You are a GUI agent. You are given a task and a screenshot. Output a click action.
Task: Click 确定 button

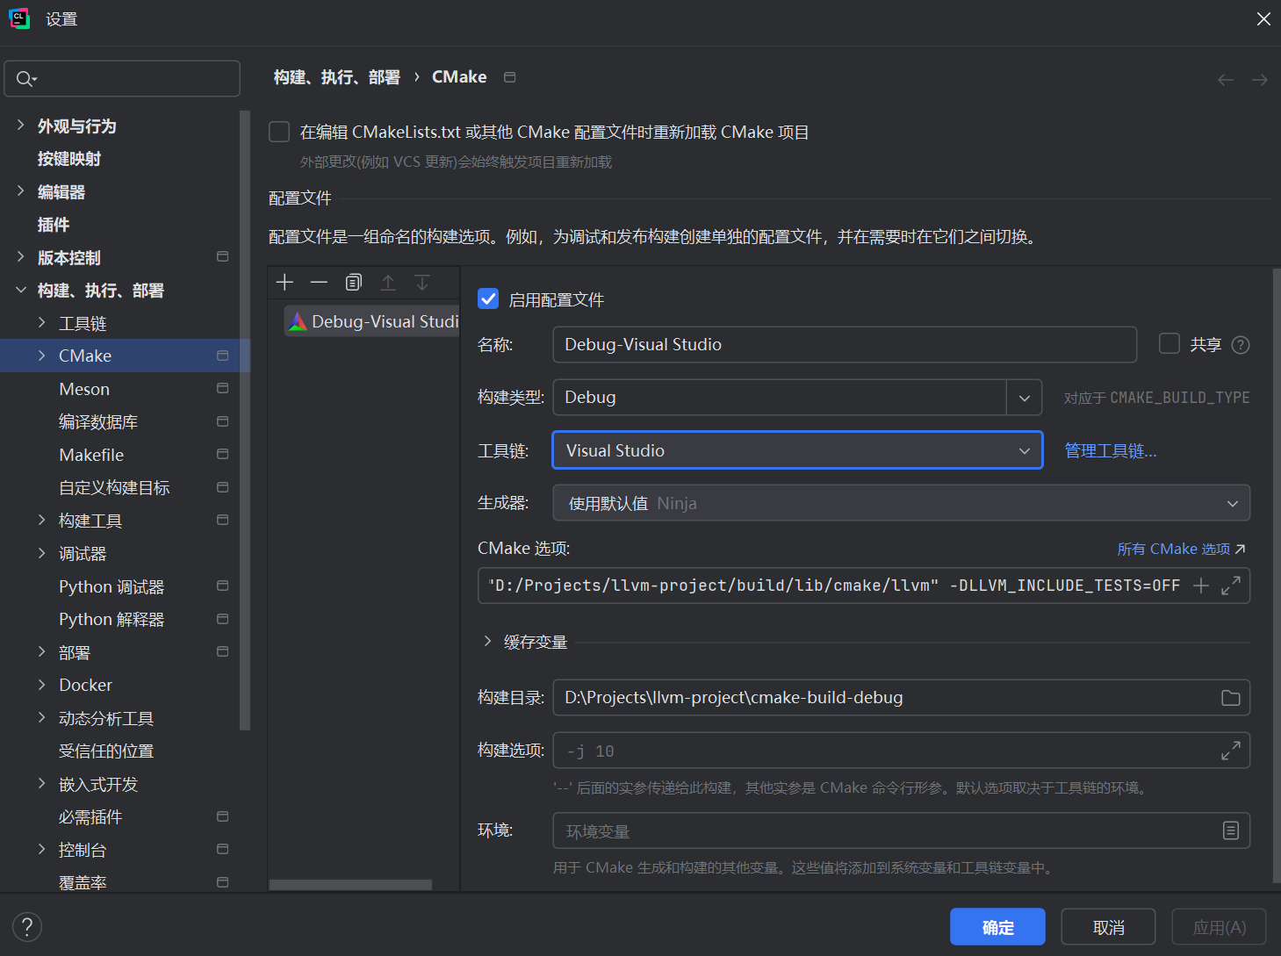997,927
